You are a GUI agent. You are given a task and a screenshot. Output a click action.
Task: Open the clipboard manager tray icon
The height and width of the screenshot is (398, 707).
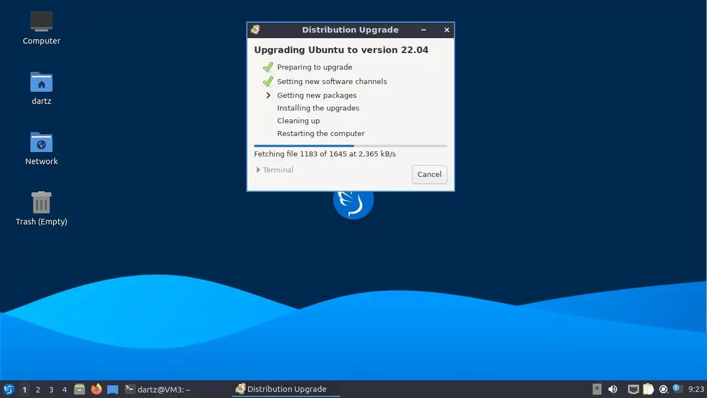(648, 389)
